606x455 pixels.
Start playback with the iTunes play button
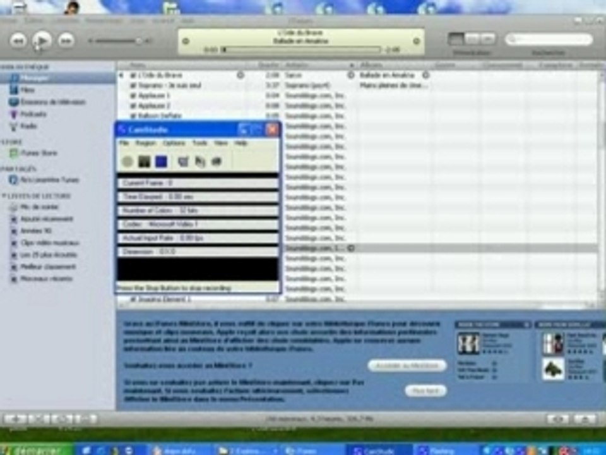[x=42, y=40]
